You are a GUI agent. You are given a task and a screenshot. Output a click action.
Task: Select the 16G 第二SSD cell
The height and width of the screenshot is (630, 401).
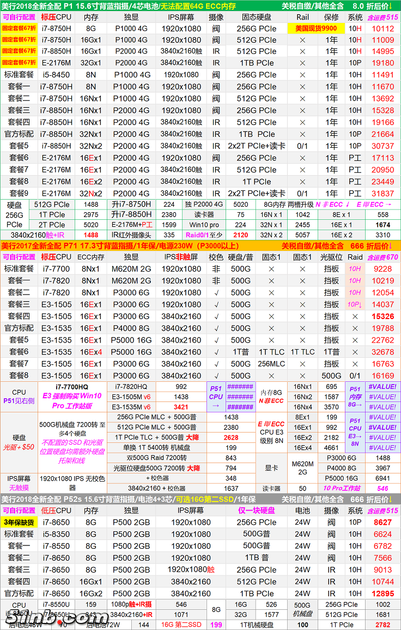pos(181,625)
